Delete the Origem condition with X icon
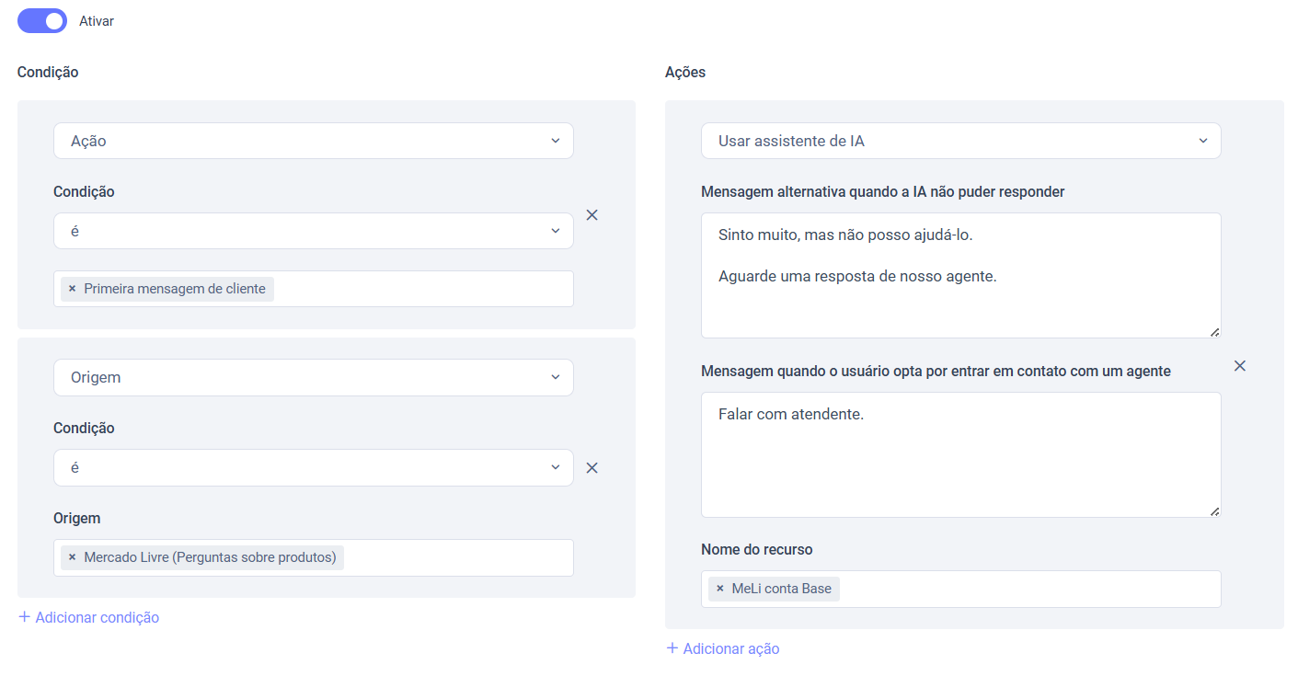1298x676 pixels. 592,467
